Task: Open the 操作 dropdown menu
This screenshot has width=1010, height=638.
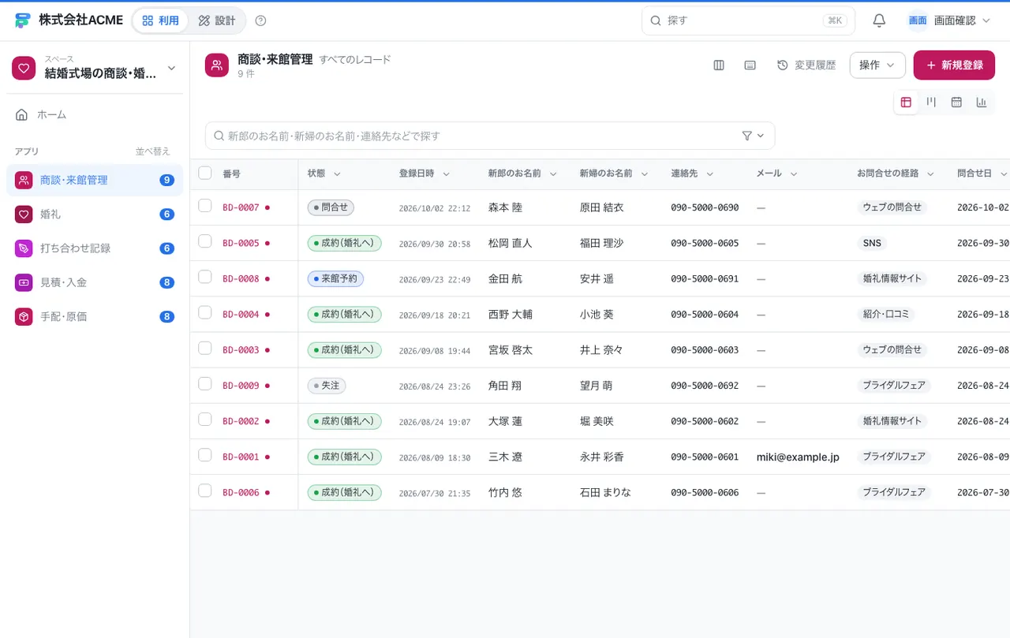Action: [877, 65]
